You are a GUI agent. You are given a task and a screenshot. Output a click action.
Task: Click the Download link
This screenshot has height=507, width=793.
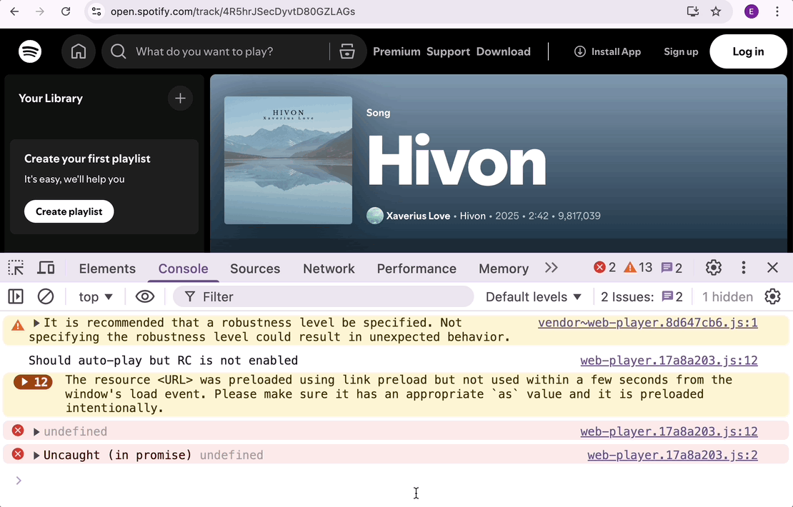(503, 51)
